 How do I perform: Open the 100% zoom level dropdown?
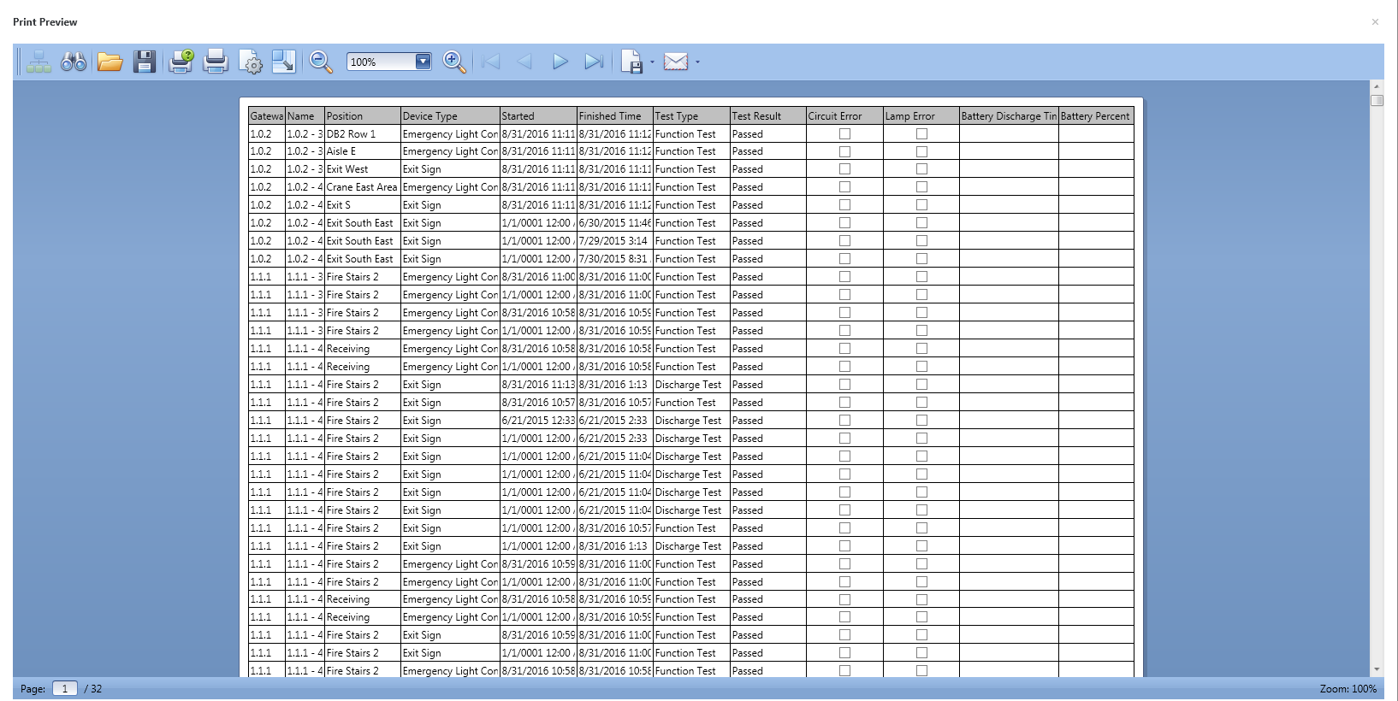(423, 62)
